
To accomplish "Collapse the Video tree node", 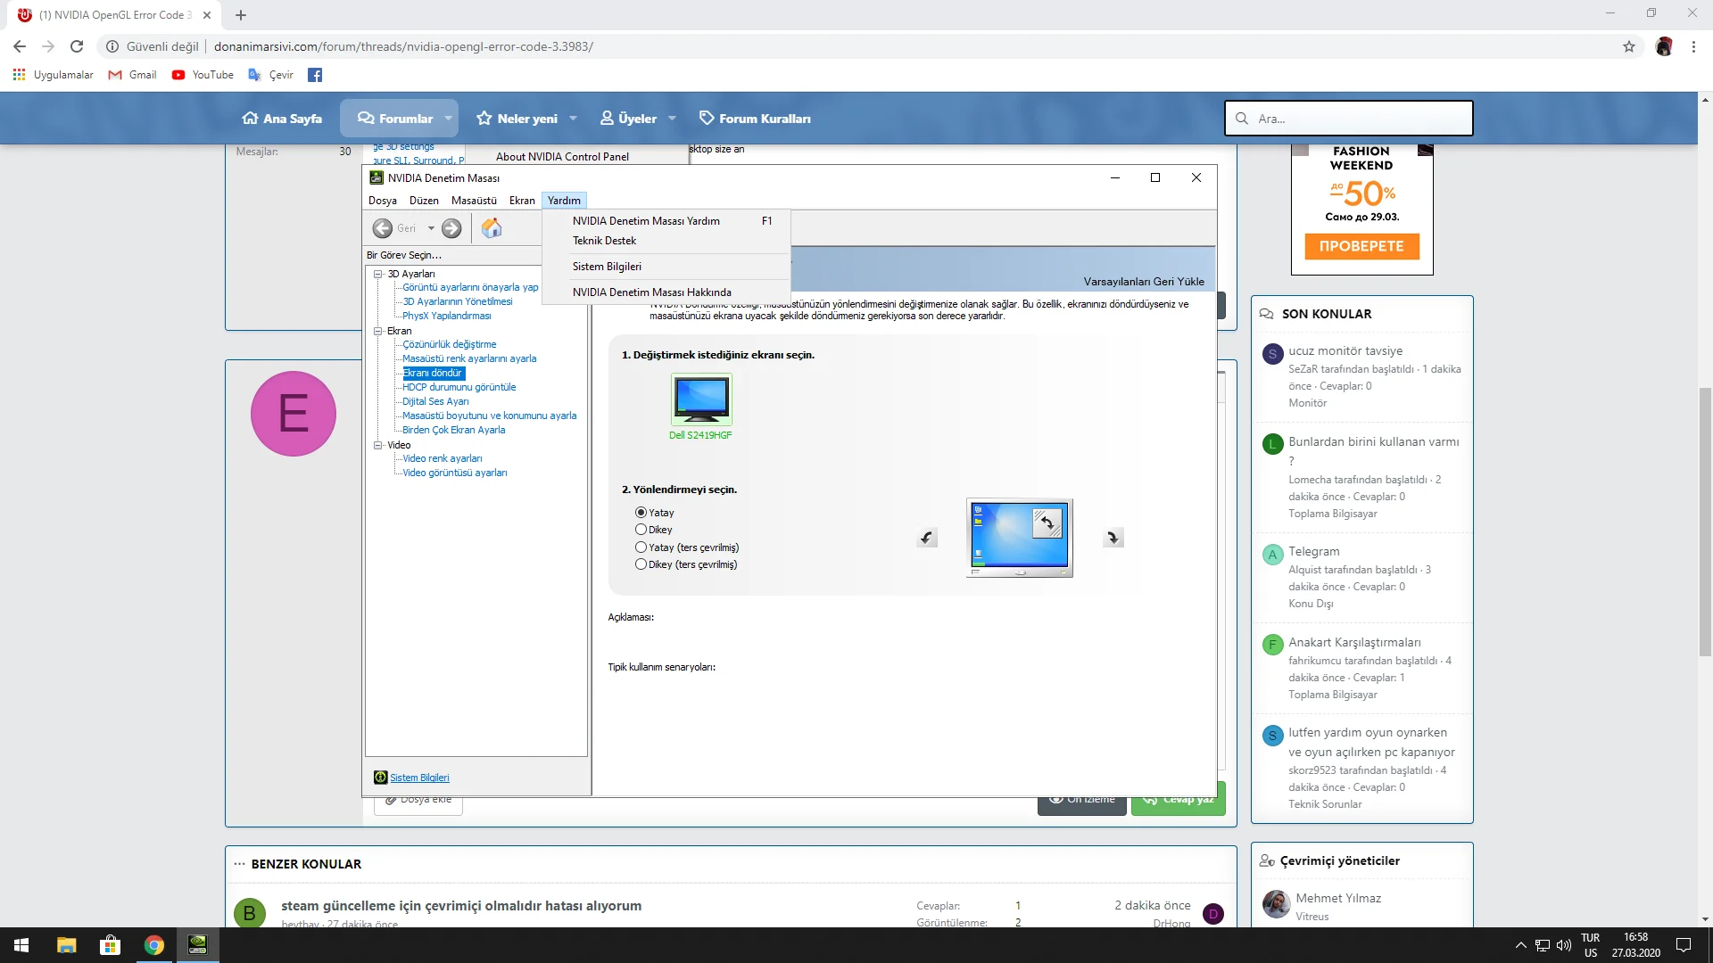I will 378,445.
